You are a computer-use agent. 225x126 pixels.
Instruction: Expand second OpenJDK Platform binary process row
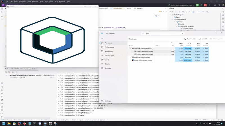coord(130,57)
